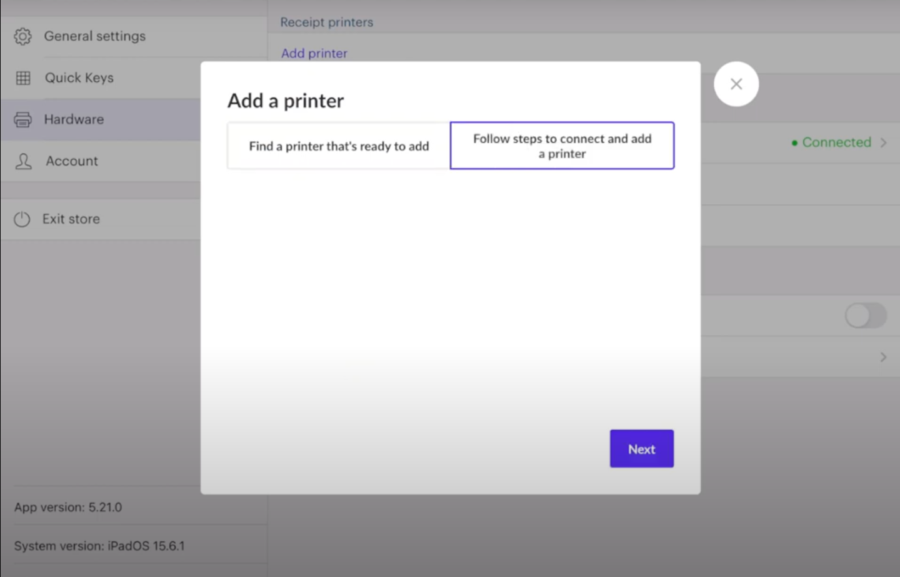Image resolution: width=900 pixels, height=577 pixels.
Task: Choose the Hardware label in sidebar
Action: click(x=74, y=119)
